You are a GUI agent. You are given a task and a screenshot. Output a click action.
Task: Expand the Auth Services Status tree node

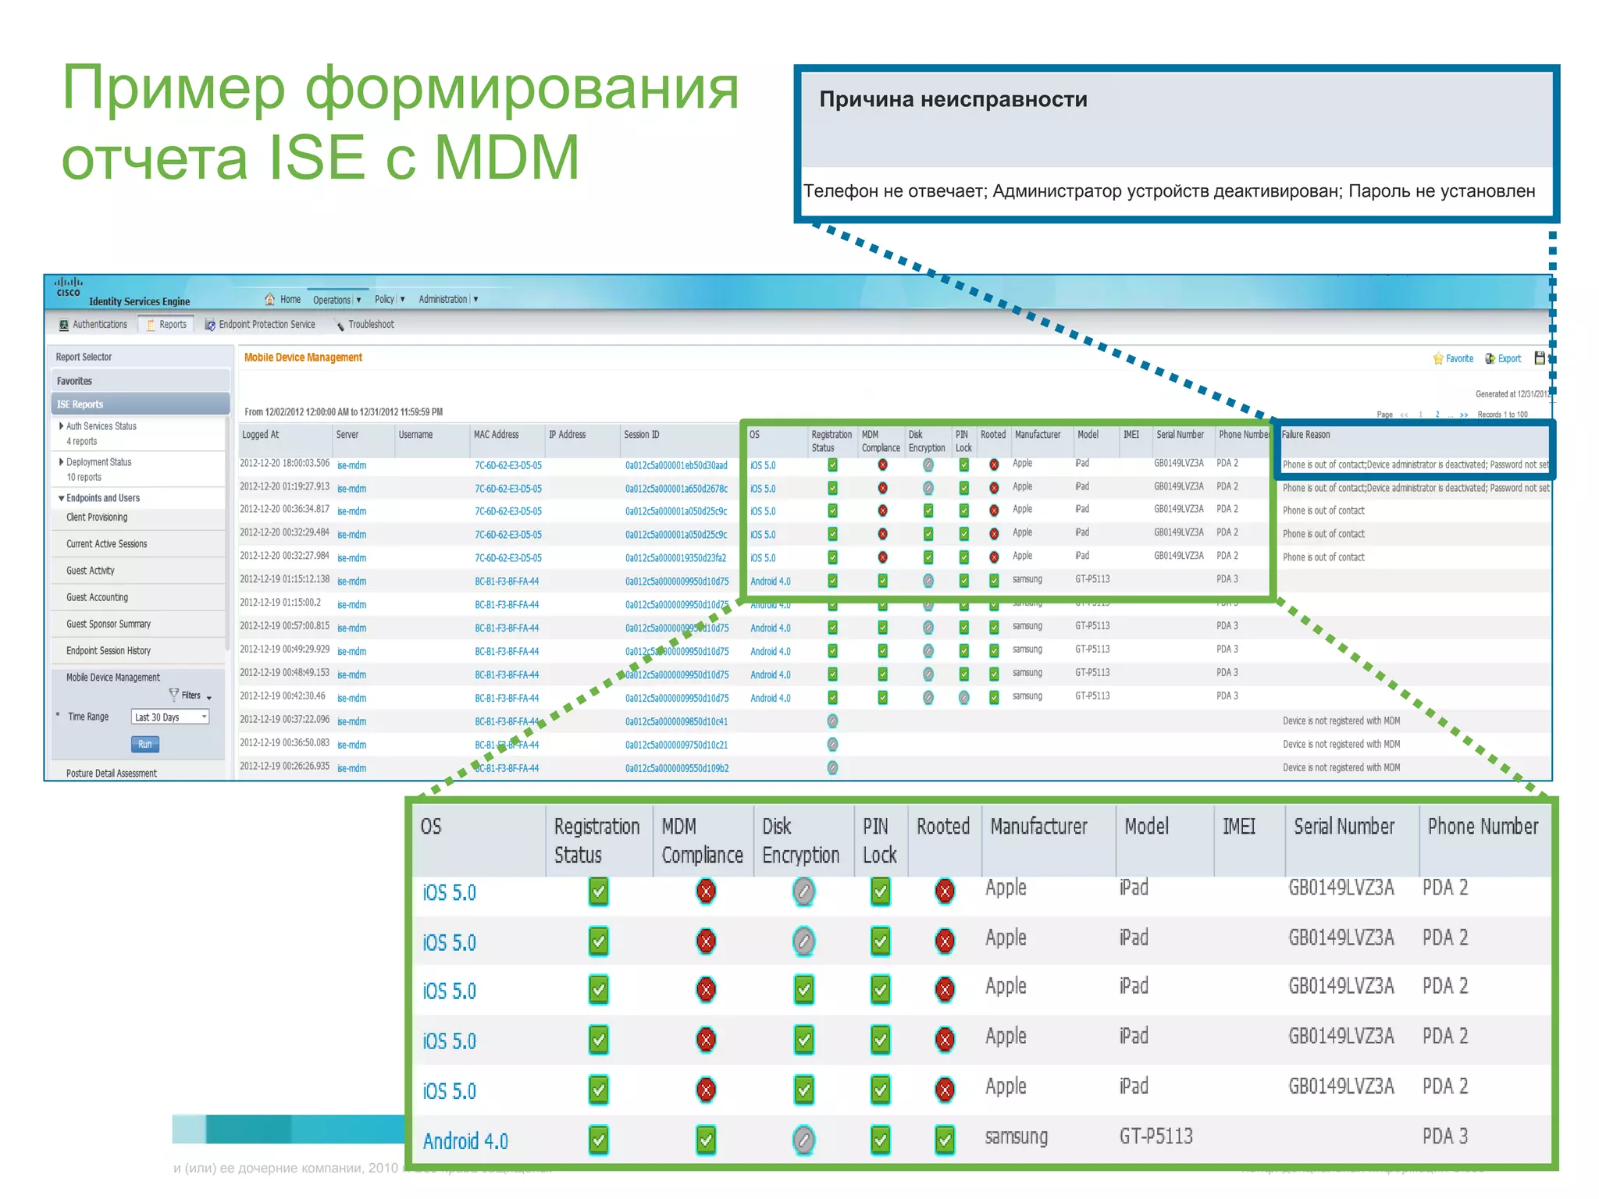(61, 426)
